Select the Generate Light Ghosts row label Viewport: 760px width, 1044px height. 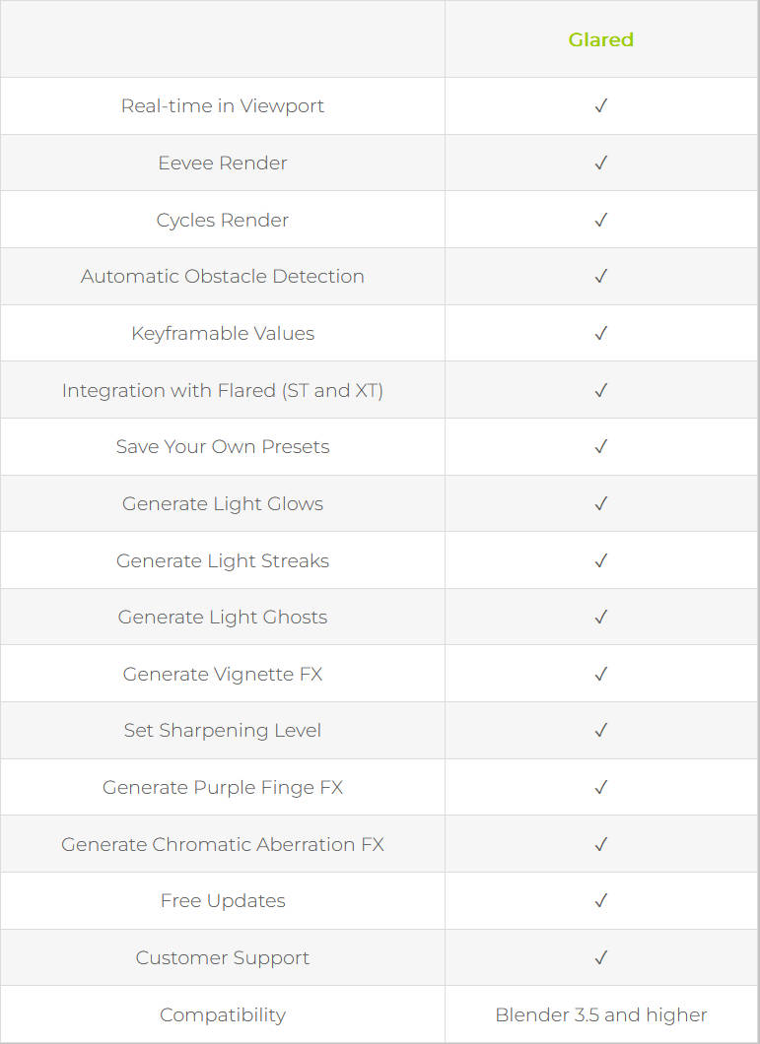(x=223, y=618)
